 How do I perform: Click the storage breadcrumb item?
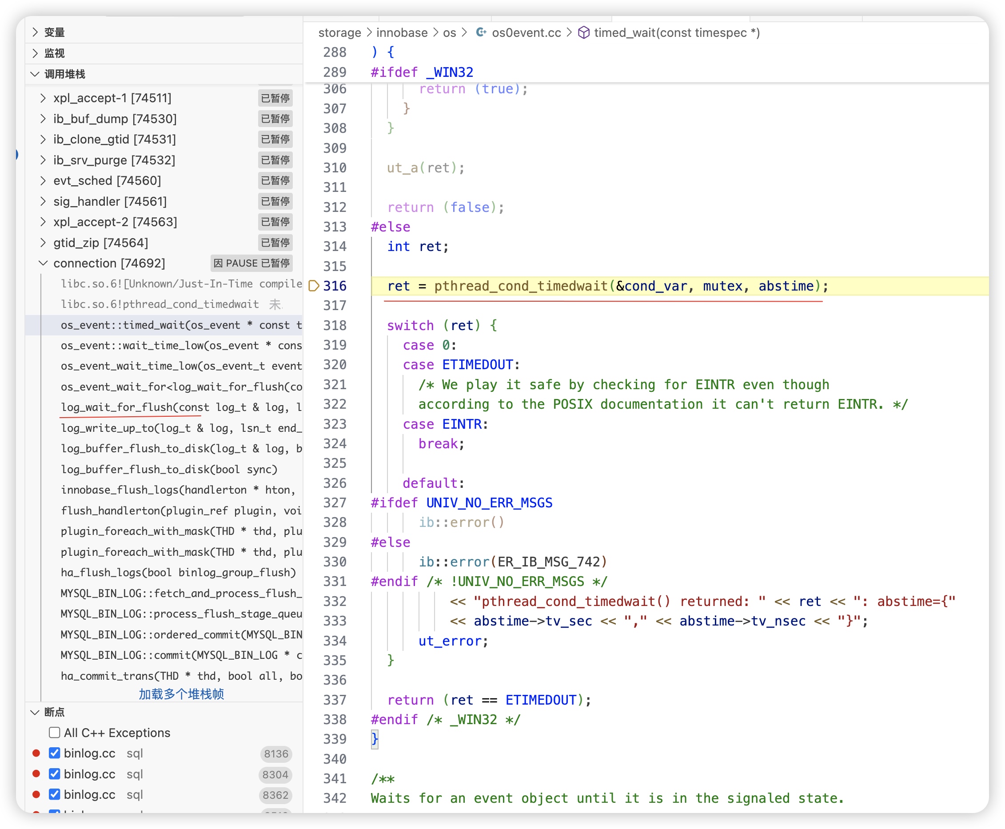339,32
